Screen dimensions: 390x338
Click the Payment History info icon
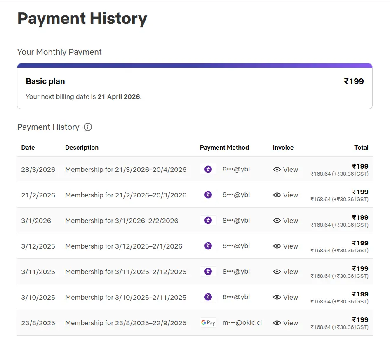tap(87, 127)
